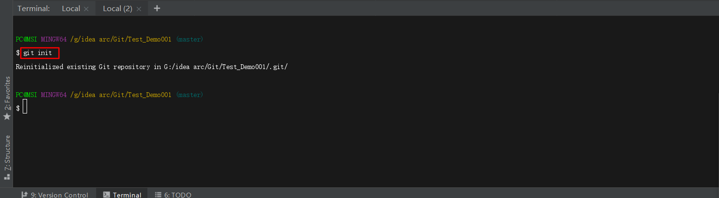Open the 9: Version Control tool window
Image resolution: width=719 pixels, height=198 pixels.
55,195
